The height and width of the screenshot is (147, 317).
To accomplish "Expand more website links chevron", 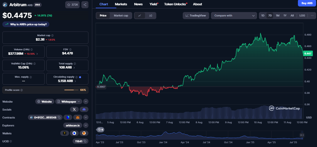I will [x=86, y=101].
